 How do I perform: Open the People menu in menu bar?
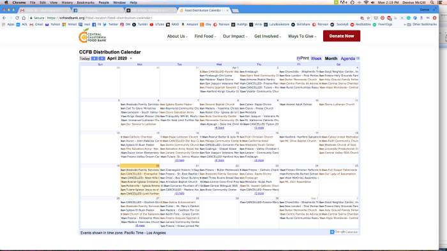[103, 3]
